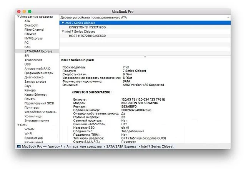Viewport: 246px width, 171px height.
Task: Select Брандмауэр in the sidebar
Action: 33,138
